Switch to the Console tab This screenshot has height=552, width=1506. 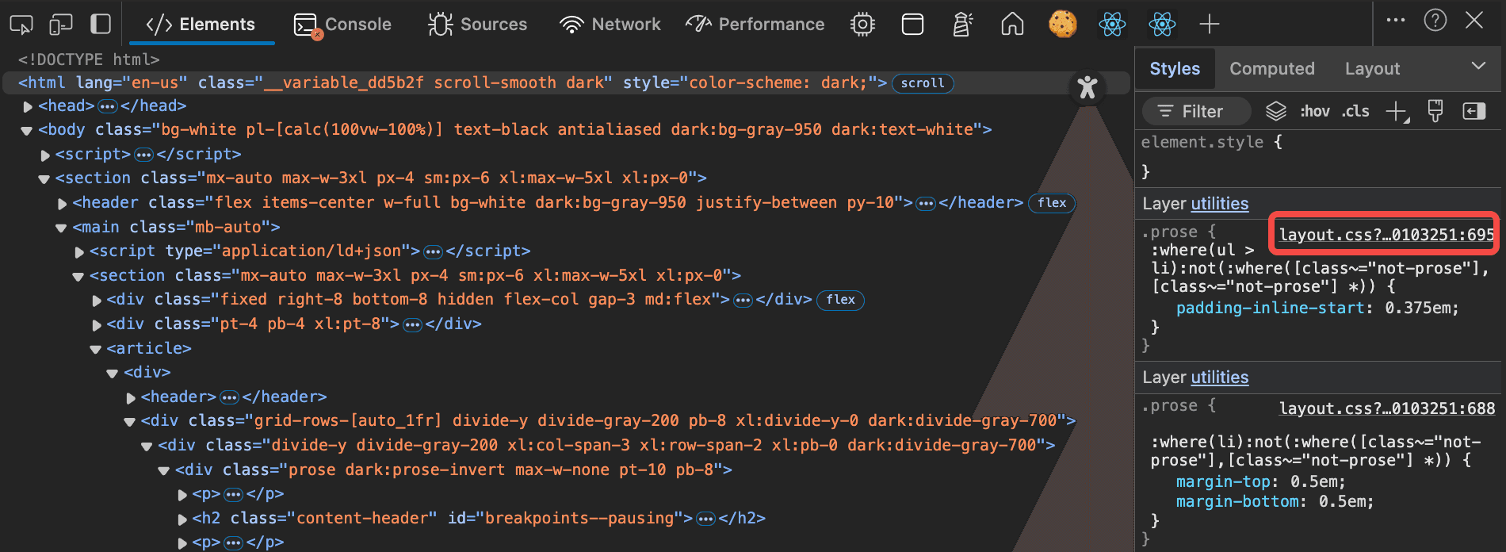342,25
